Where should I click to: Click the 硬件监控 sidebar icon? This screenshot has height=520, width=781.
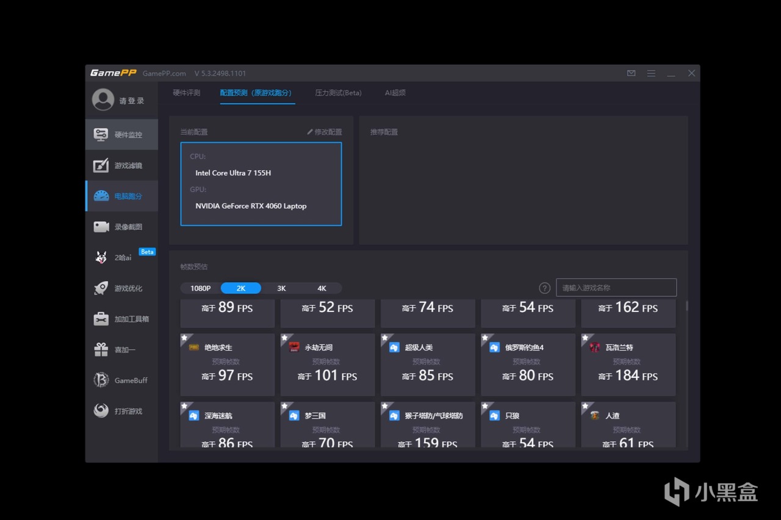(101, 135)
